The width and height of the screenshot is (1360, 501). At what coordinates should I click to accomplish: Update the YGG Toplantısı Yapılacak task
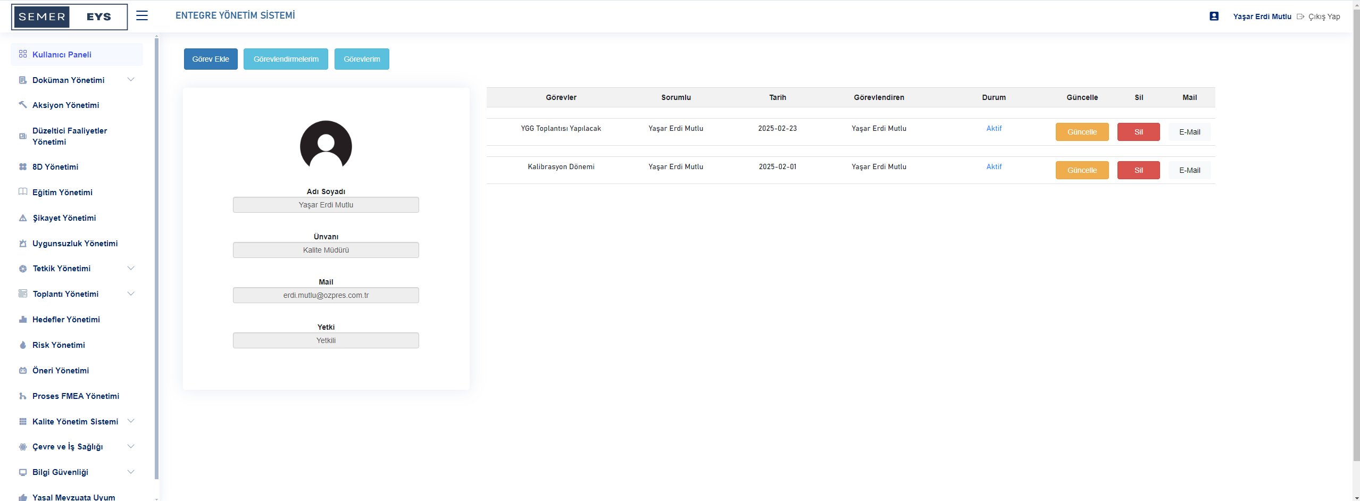click(1081, 132)
